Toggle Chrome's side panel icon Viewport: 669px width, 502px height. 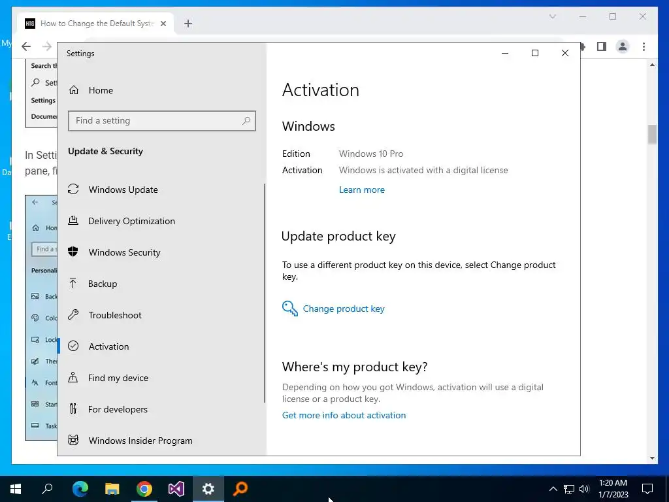(x=602, y=46)
